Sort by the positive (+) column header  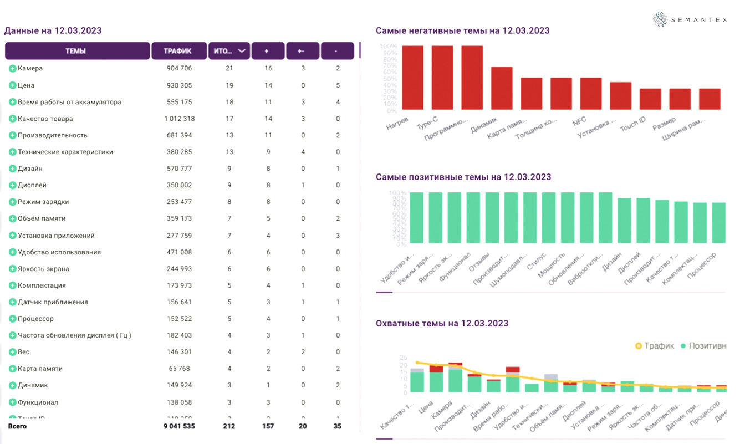coord(268,51)
